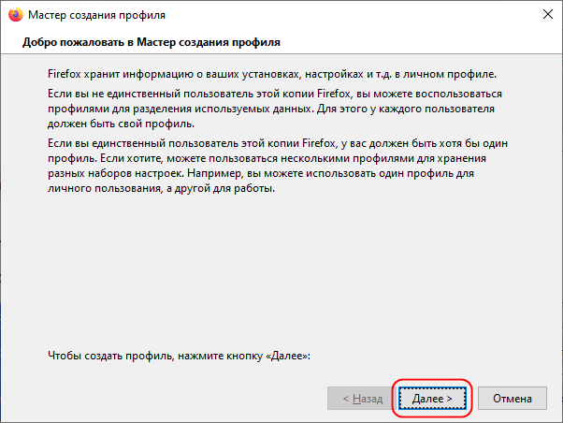Close the profile wizard with the X
This screenshot has height=423, width=563.
[547, 14]
